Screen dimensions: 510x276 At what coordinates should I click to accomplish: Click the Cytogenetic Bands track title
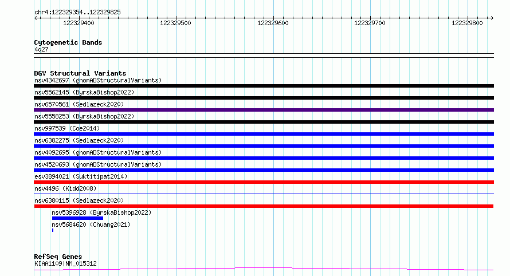tap(68, 42)
